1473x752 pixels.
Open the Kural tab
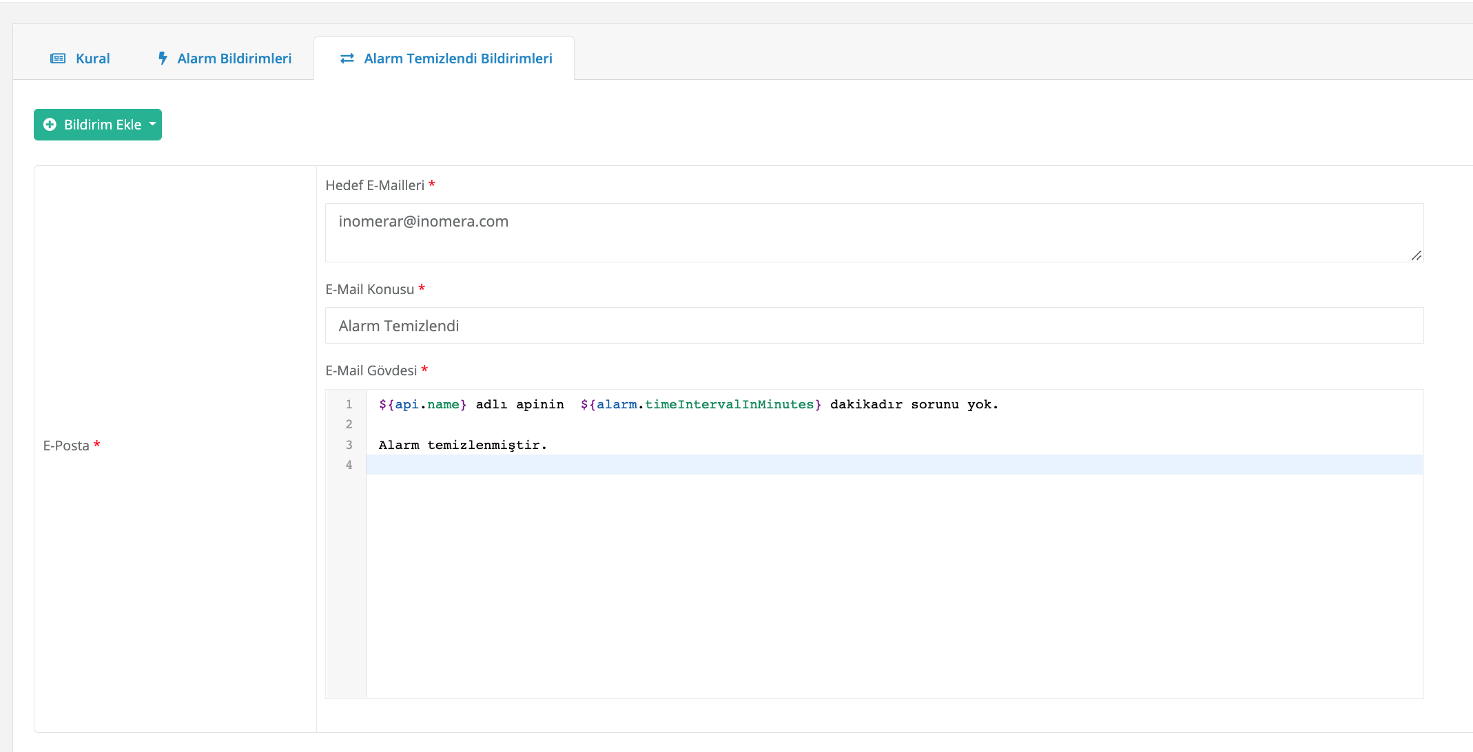[x=80, y=59]
